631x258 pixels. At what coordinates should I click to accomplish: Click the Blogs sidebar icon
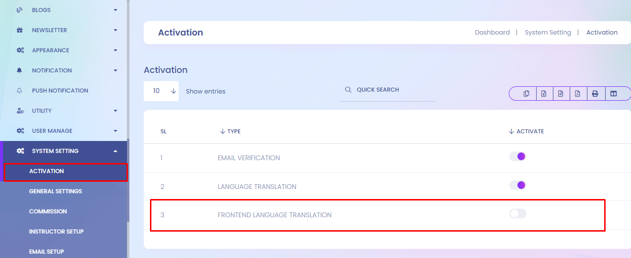pyautogui.click(x=20, y=10)
